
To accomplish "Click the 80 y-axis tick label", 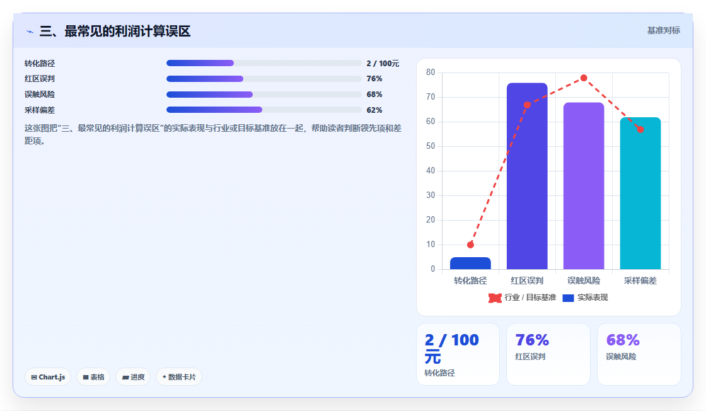I will [431, 72].
